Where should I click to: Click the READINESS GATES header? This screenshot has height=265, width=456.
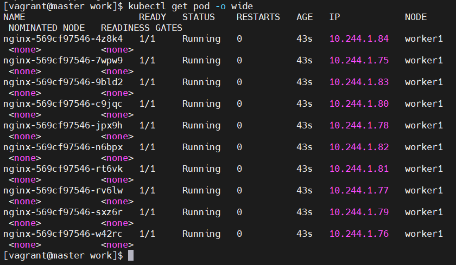click(142, 28)
